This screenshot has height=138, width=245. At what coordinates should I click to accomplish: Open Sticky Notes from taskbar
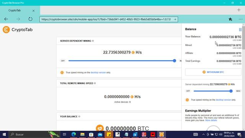(109, 135)
